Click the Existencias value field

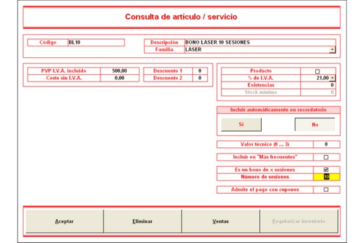click(x=318, y=85)
